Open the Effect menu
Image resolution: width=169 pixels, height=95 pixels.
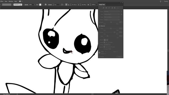[2, 1]
